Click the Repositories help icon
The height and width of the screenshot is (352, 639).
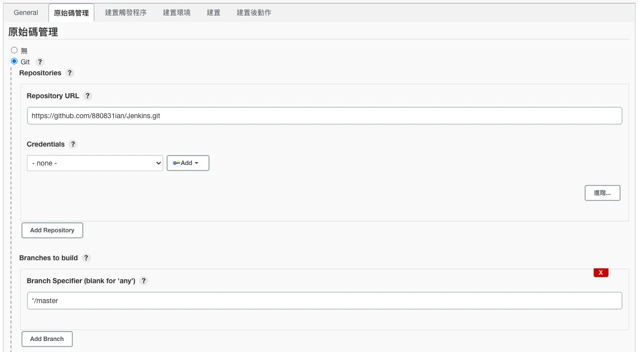[69, 73]
